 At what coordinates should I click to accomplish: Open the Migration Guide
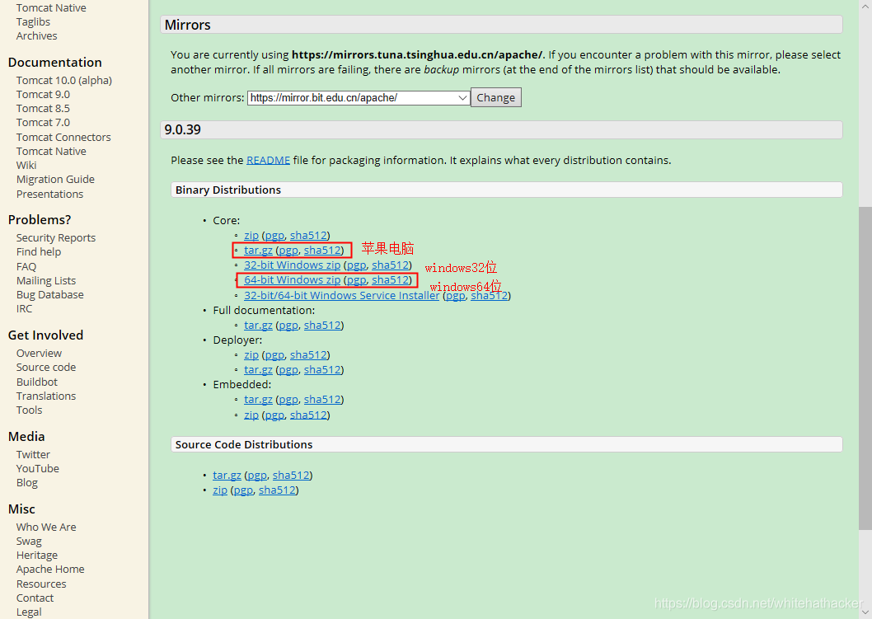pos(55,179)
